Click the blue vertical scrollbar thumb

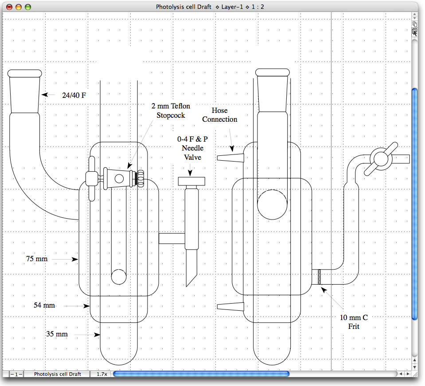414,204
